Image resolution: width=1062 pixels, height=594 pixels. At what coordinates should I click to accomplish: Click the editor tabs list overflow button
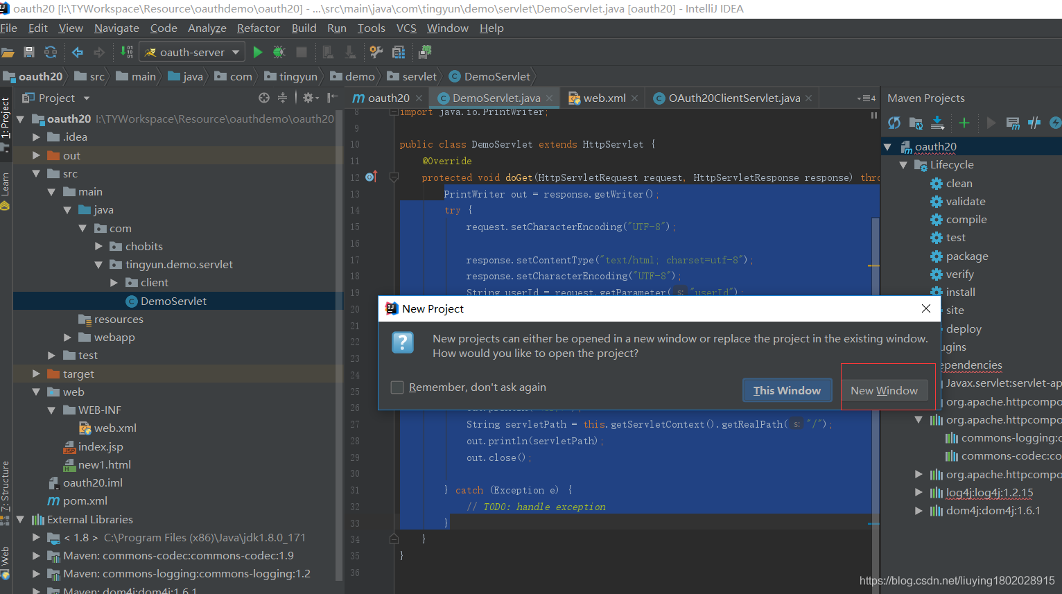coord(867,98)
